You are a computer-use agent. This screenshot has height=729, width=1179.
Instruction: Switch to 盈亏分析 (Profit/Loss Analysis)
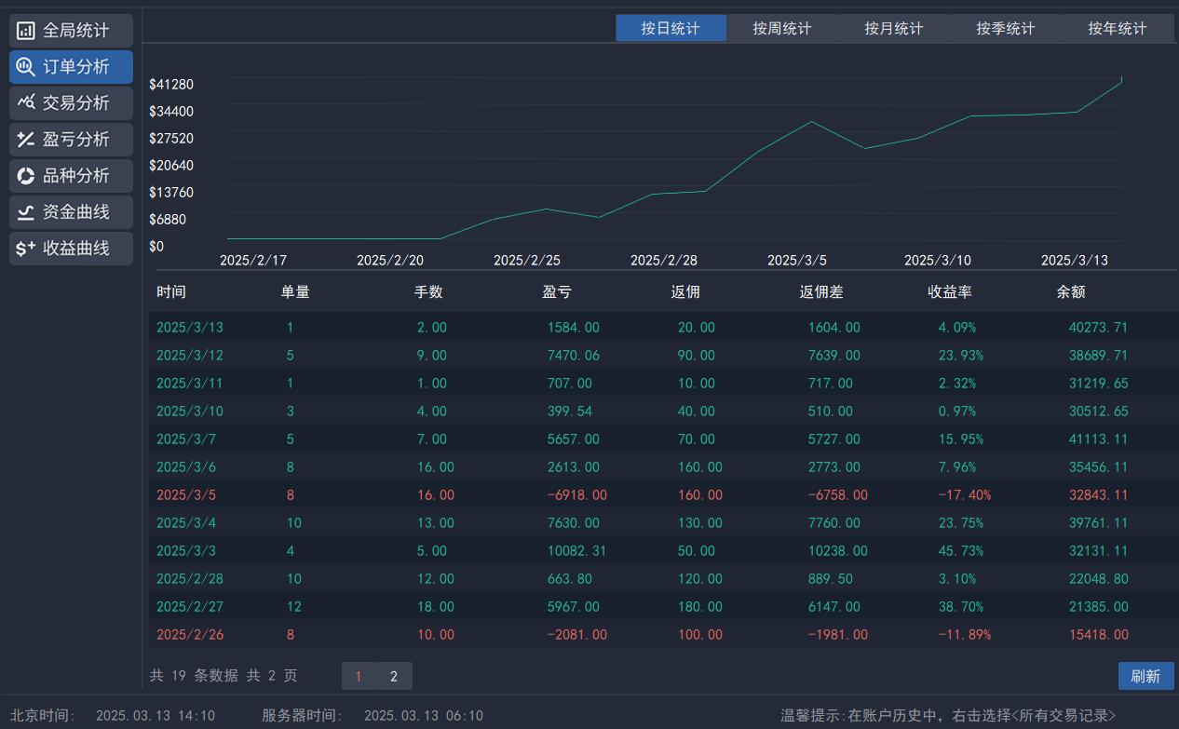[71, 139]
